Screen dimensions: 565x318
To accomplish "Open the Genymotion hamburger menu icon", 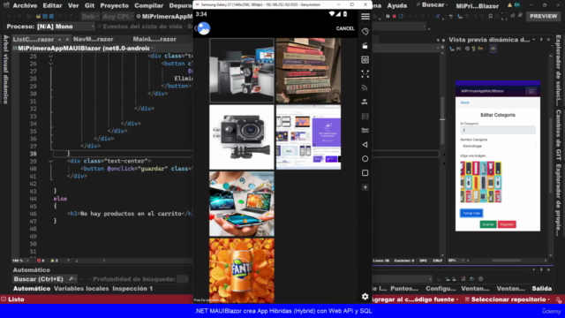I will [x=365, y=17].
